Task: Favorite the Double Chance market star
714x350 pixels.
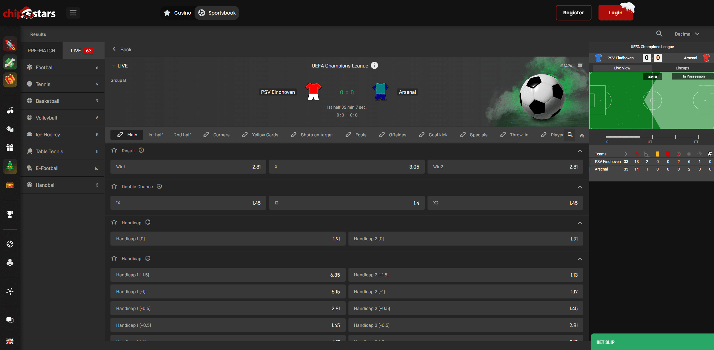Action: click(x=114, y=186)
